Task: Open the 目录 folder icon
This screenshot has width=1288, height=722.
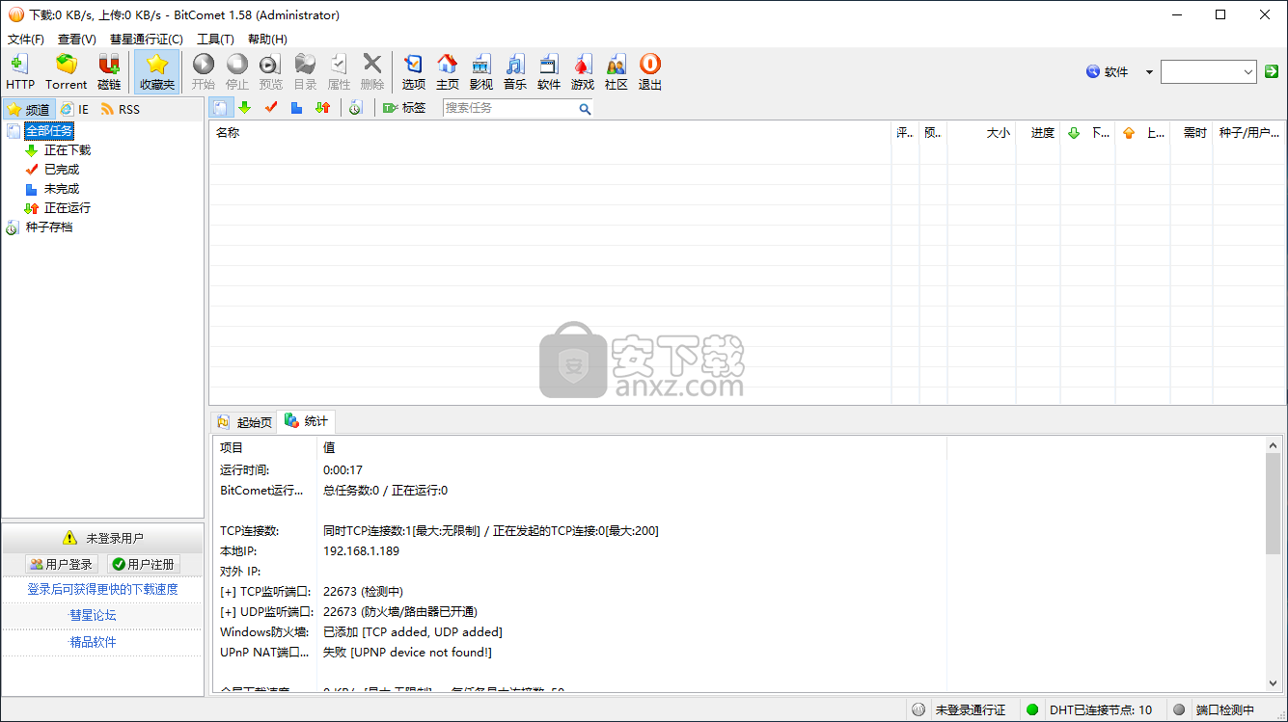Action: click(x=305, y=72)
